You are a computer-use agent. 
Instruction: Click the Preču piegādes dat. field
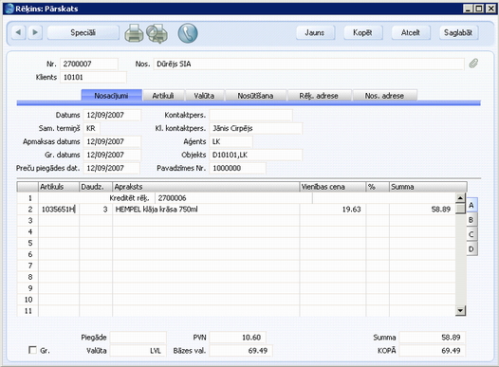[x=112, y=168]
